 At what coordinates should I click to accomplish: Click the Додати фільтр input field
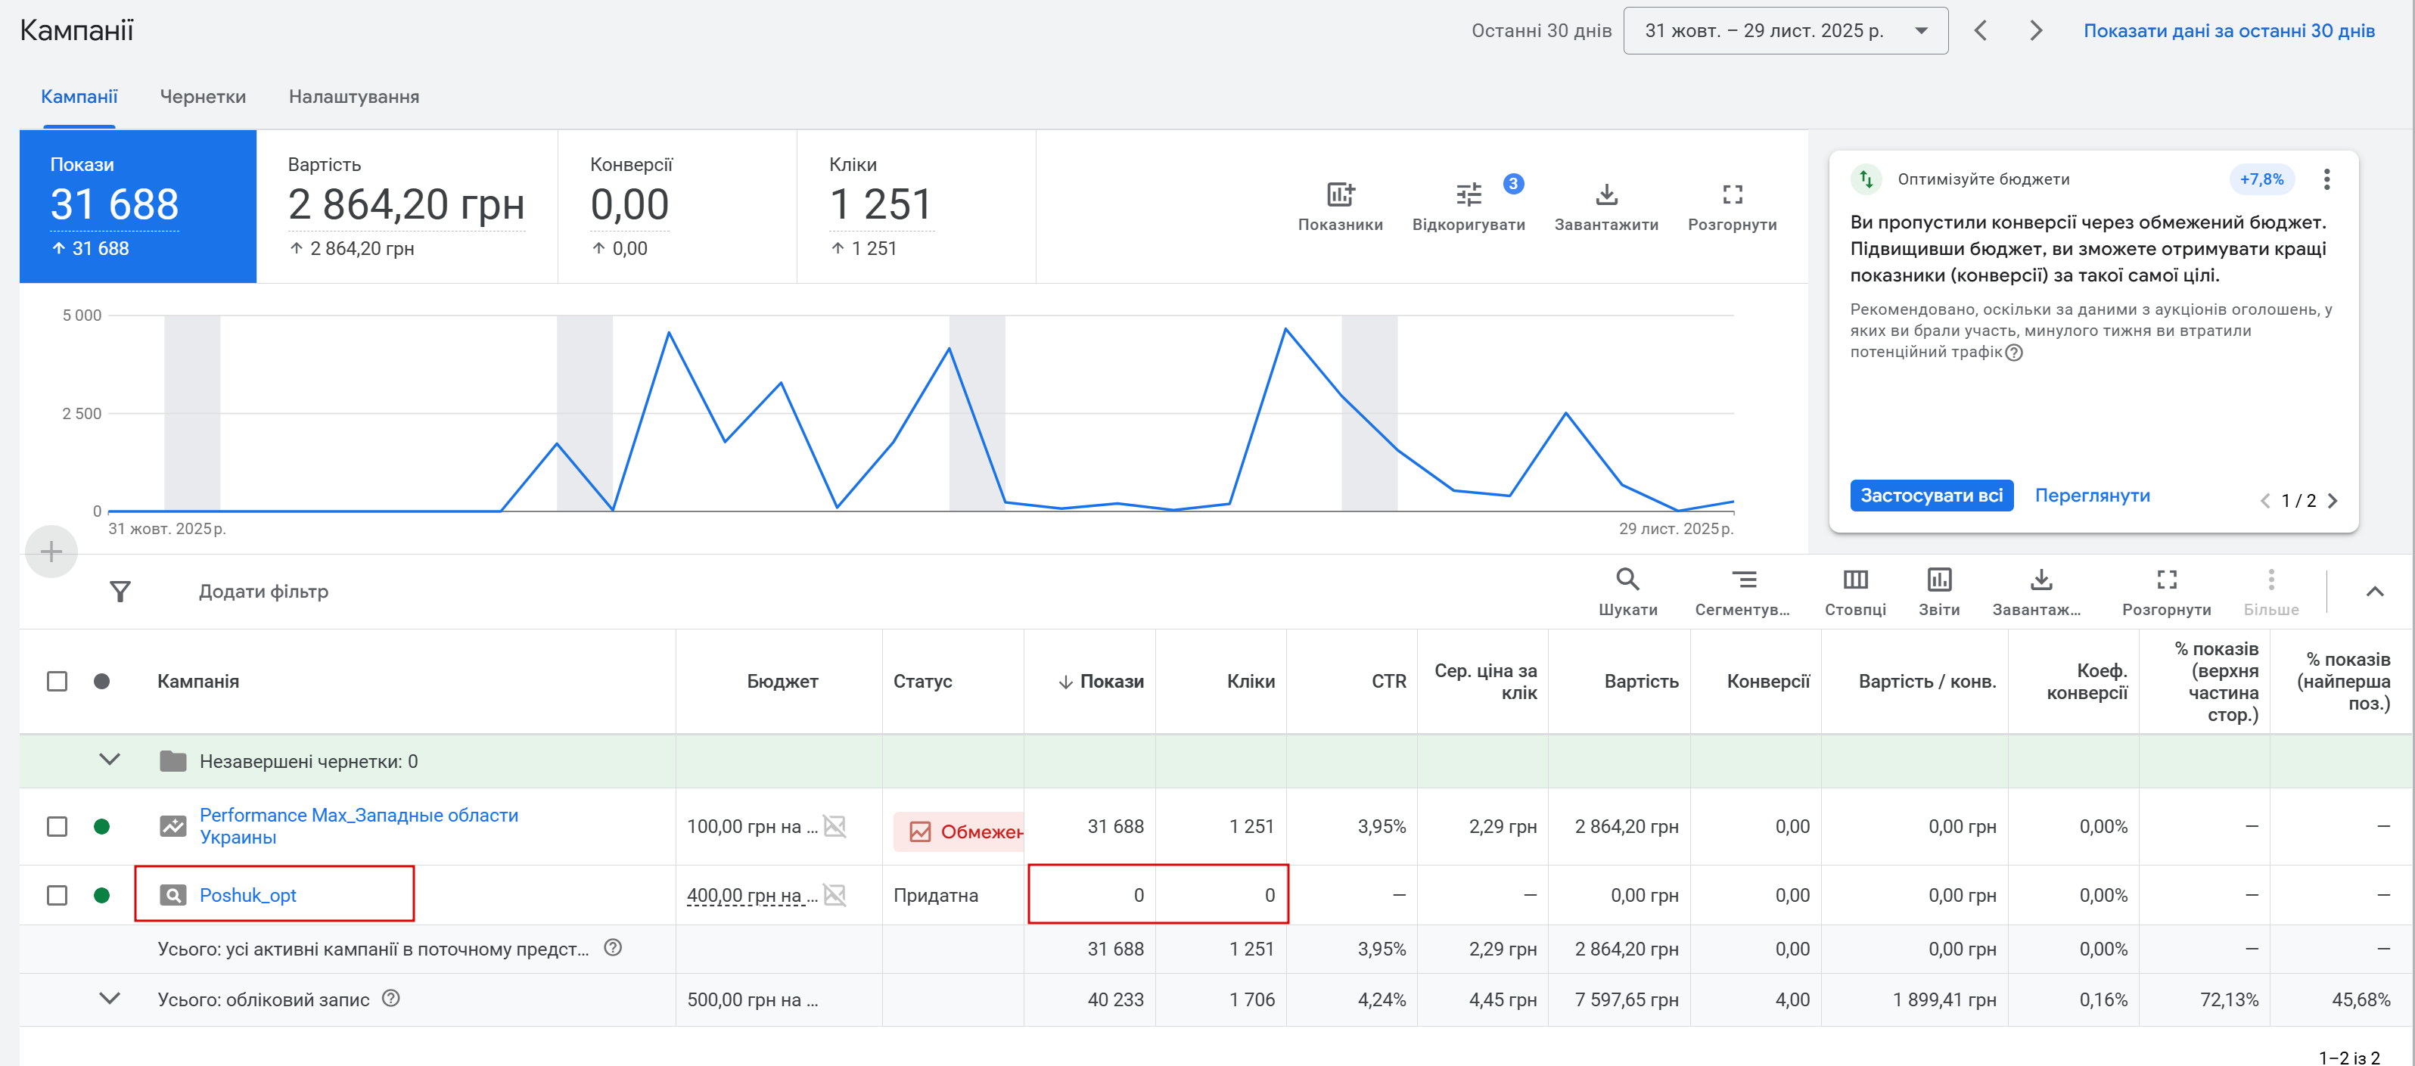263,592
